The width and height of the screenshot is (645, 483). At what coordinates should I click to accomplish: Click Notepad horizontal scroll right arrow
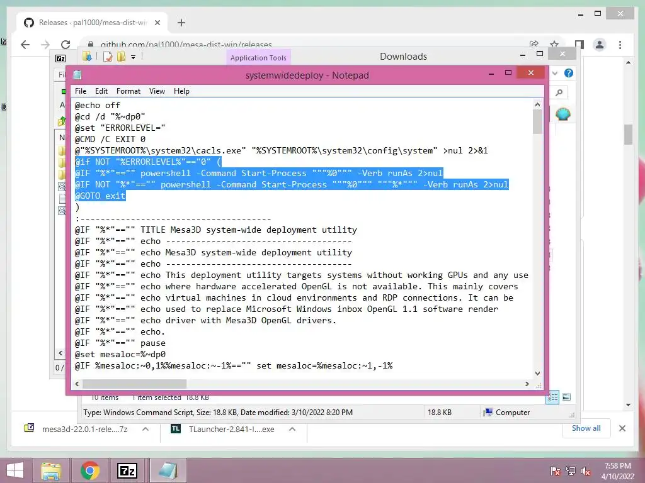tap(527, 384)
